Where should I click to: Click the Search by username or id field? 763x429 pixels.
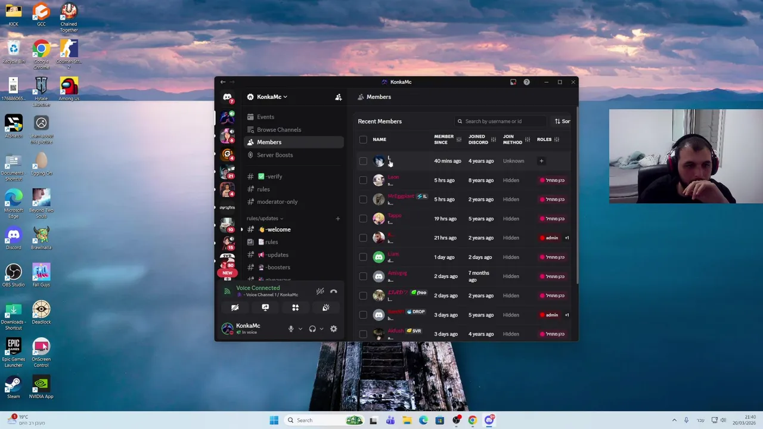point(500,122)
